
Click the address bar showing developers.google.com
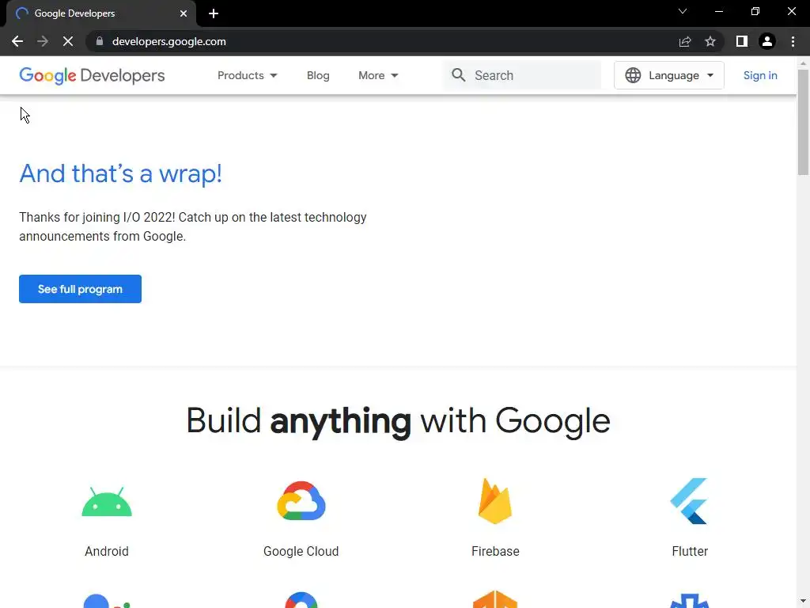(382, 41)
